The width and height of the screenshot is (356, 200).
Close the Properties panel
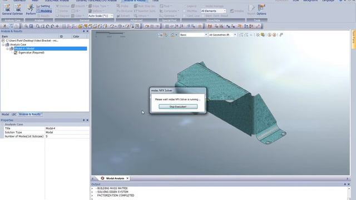87,120
